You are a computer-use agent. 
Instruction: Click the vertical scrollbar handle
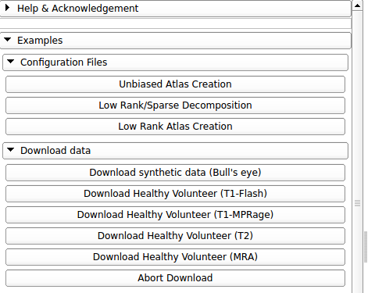point(358,203)
